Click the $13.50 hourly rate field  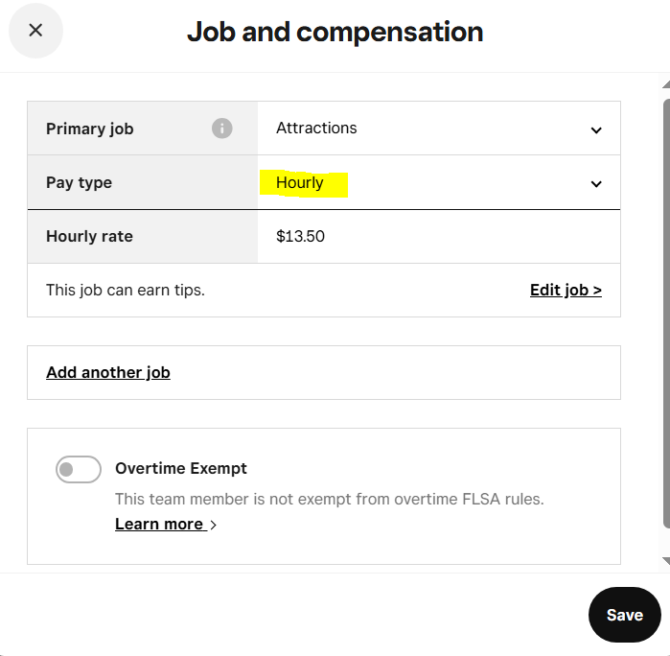coord(301,236)
